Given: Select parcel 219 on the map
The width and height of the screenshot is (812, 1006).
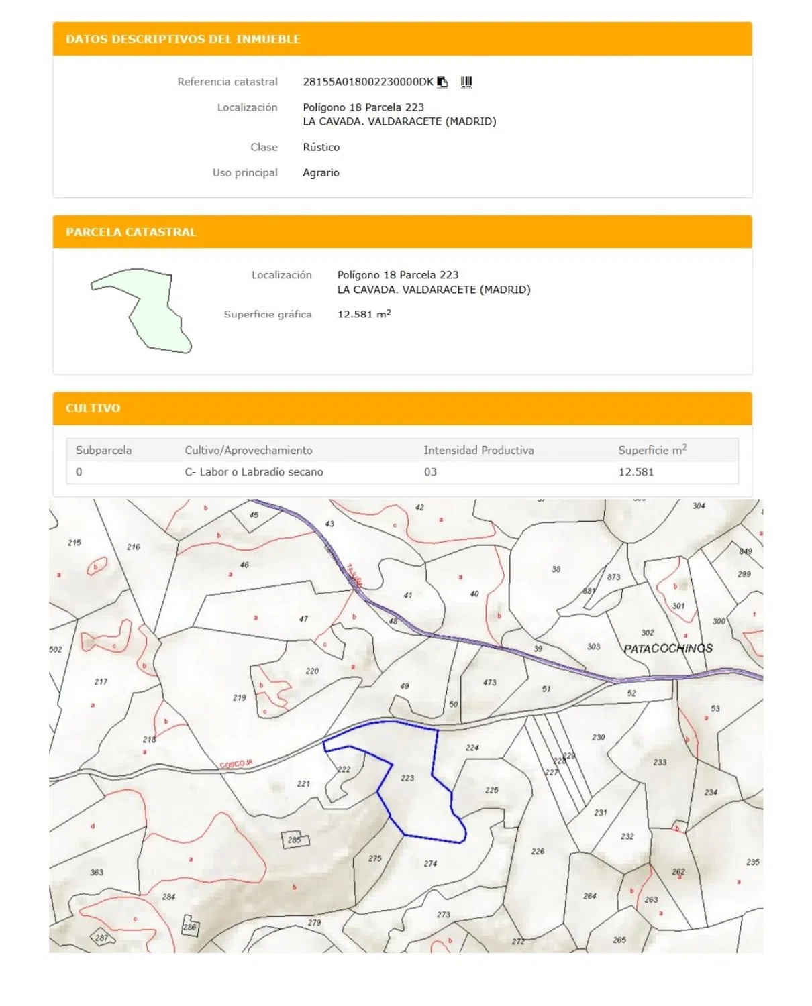Looking at the screenshot, I should click(x=240, y=697).
